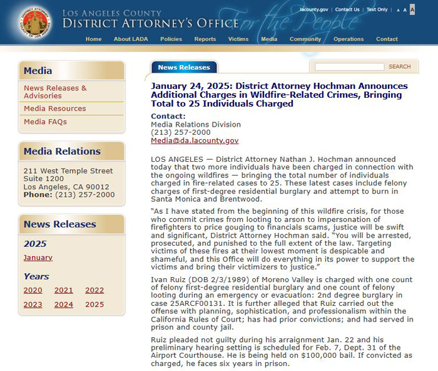Click the SEARCH button
438x371 pixels.
coord(399,66)
